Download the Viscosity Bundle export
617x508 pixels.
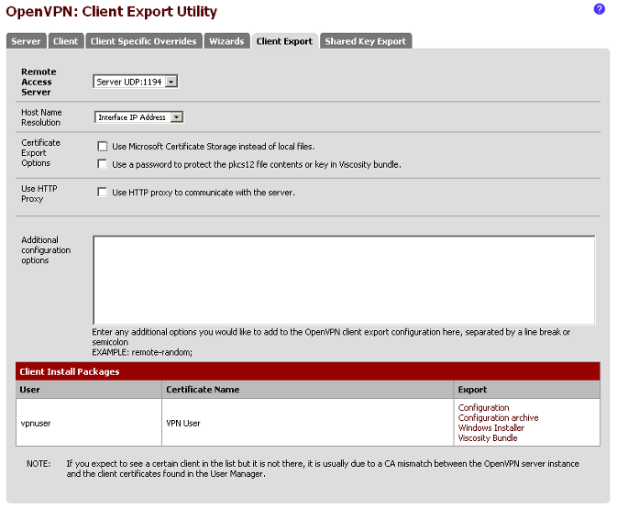click(x=488, y=438)
